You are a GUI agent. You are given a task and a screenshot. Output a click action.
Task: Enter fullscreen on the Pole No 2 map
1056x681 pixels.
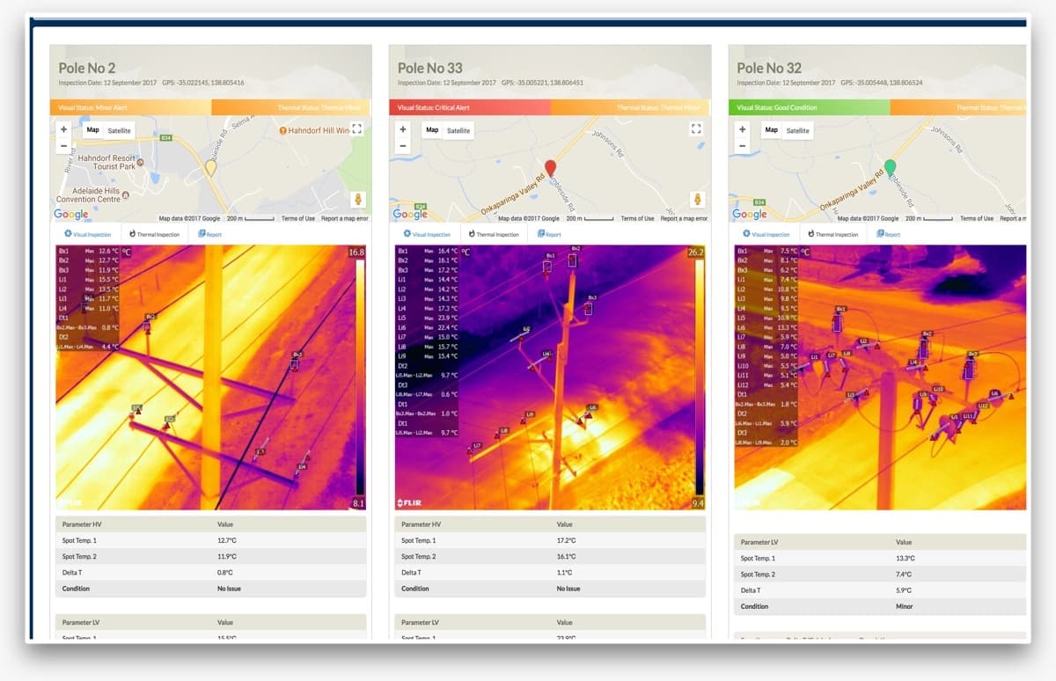(x=356, y=129)
